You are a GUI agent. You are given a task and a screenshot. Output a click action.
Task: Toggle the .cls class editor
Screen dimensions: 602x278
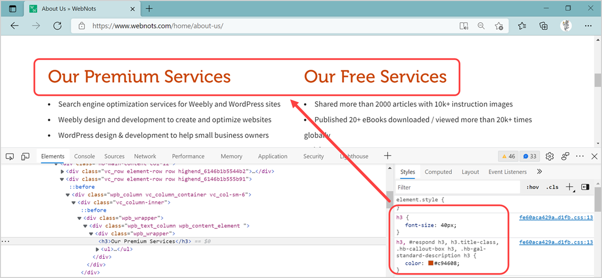[x=552, y=187]
